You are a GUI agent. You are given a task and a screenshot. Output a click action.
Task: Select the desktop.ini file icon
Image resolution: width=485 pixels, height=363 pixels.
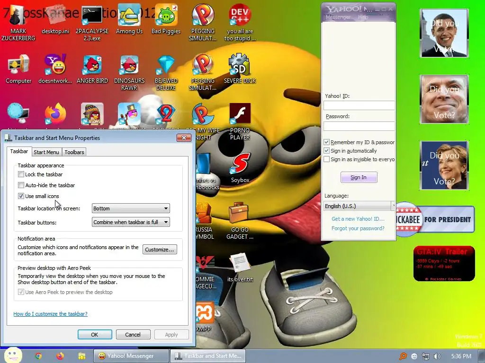(x=55, y=19)
